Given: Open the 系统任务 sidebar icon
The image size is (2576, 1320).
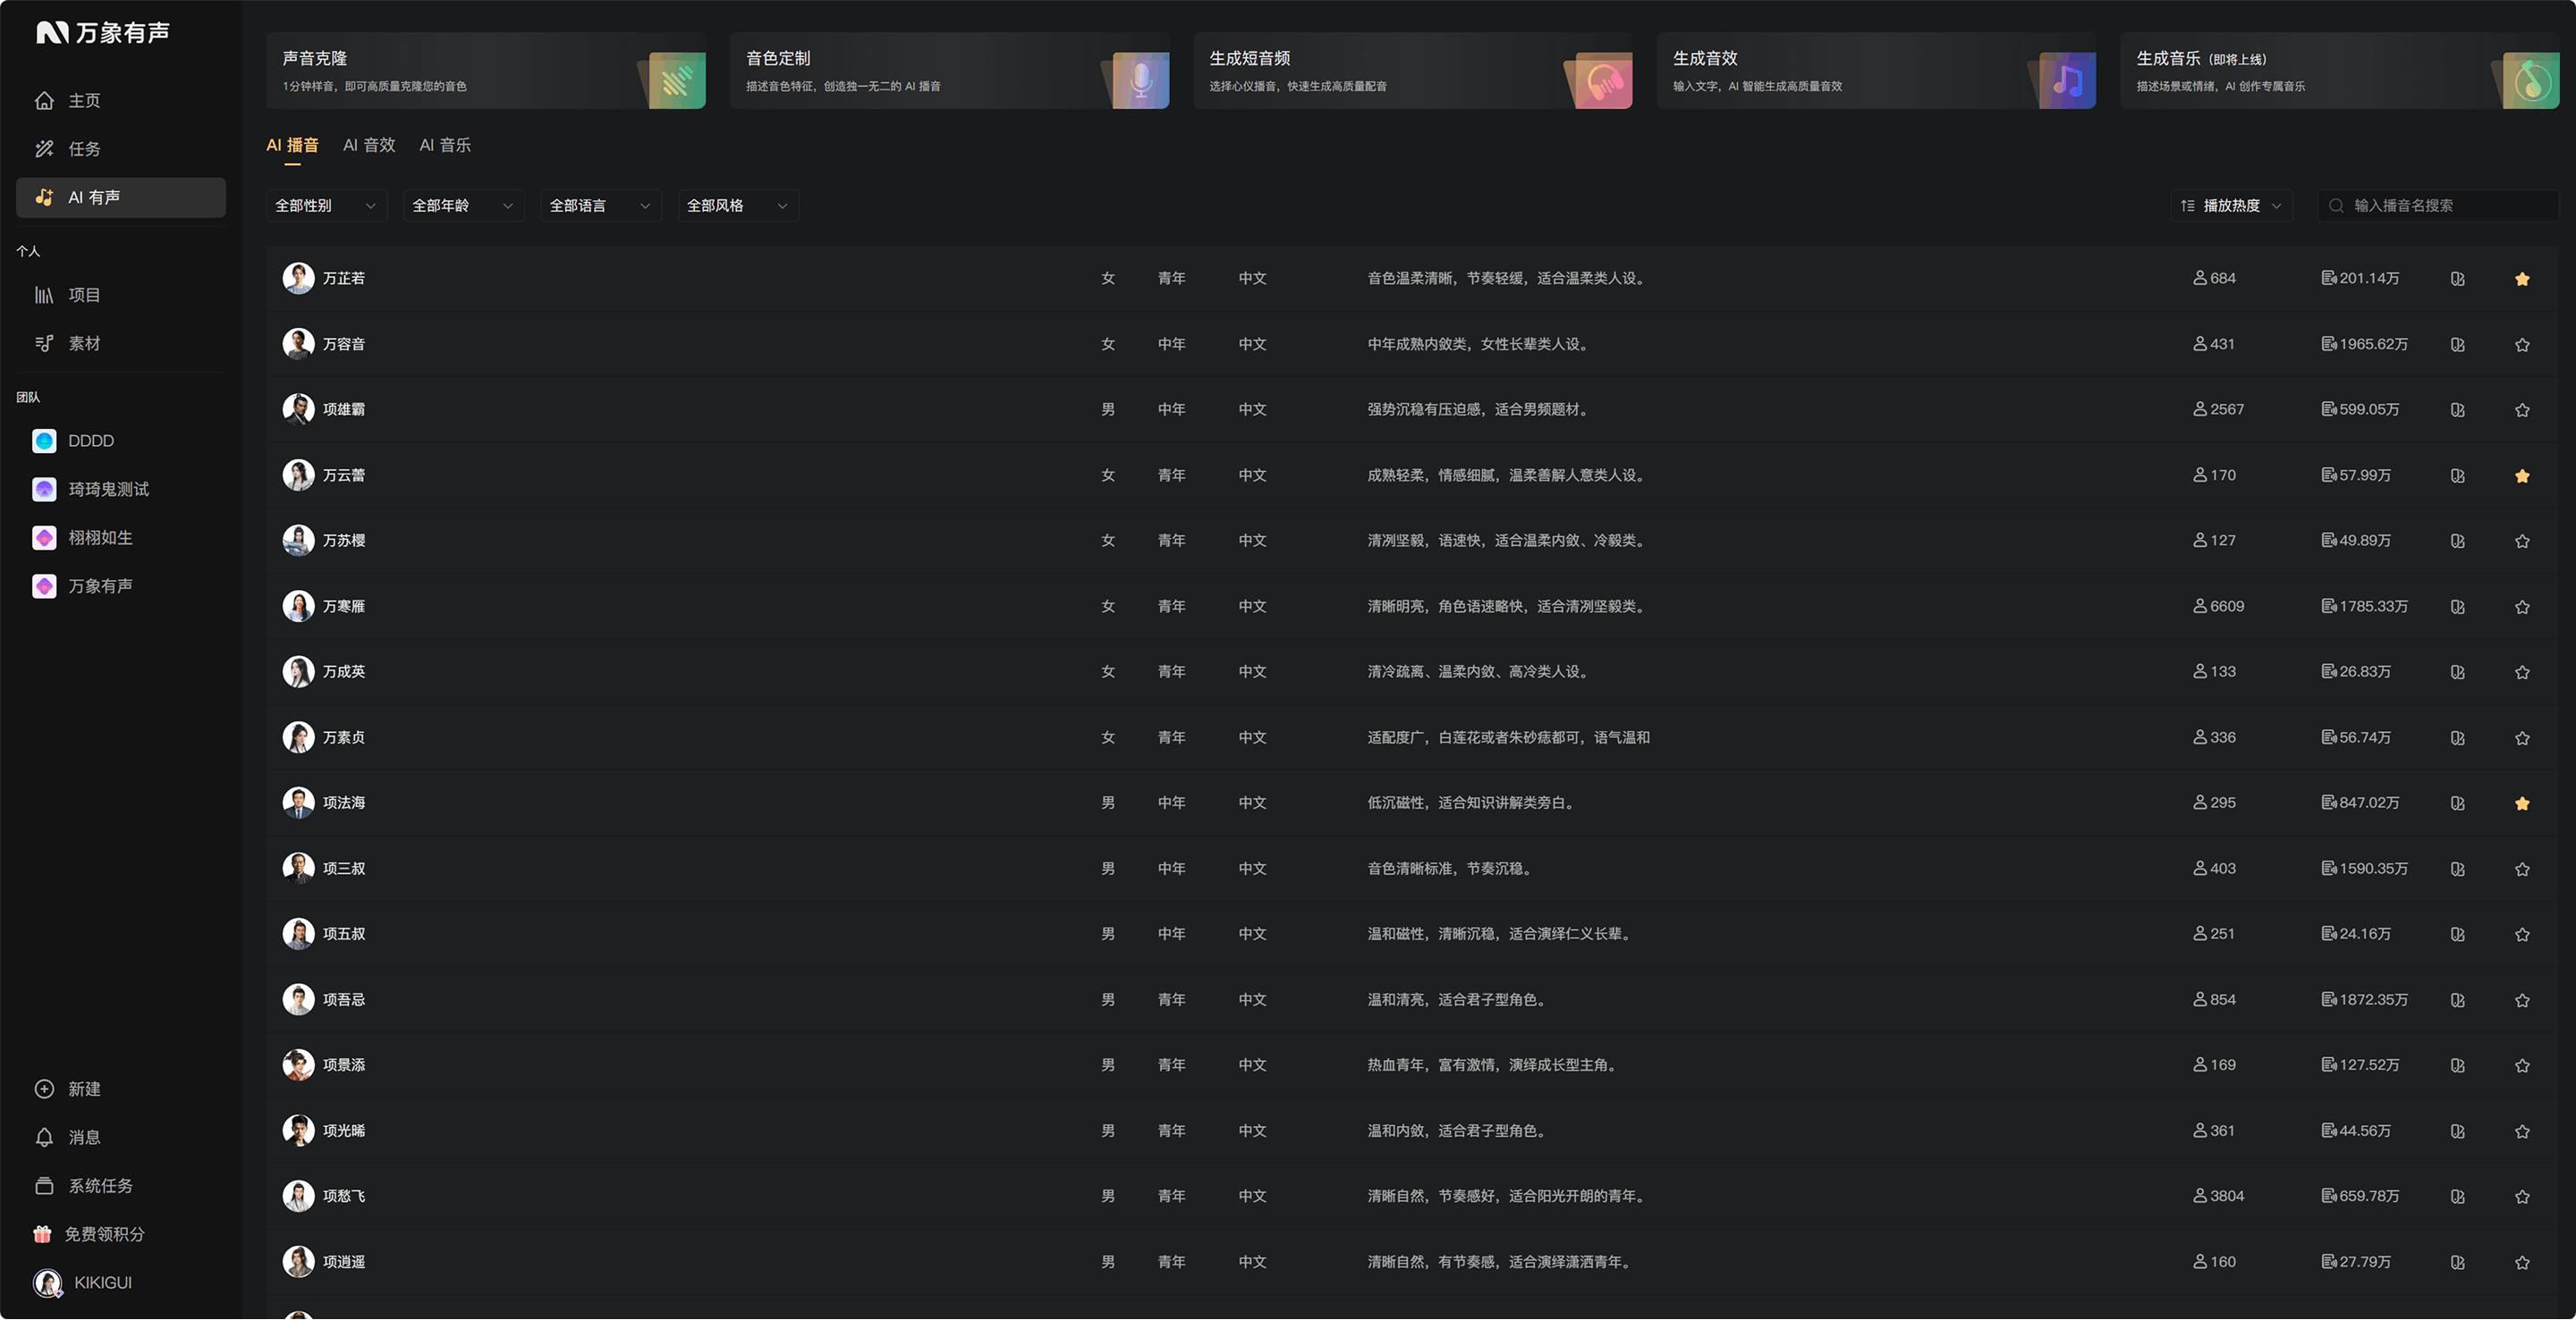Looking at the screenshot, I should pos(44,1186).
